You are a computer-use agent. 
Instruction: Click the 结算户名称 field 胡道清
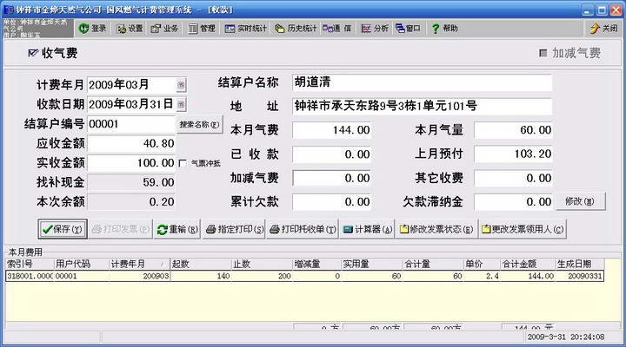click(x=422, y=82)
